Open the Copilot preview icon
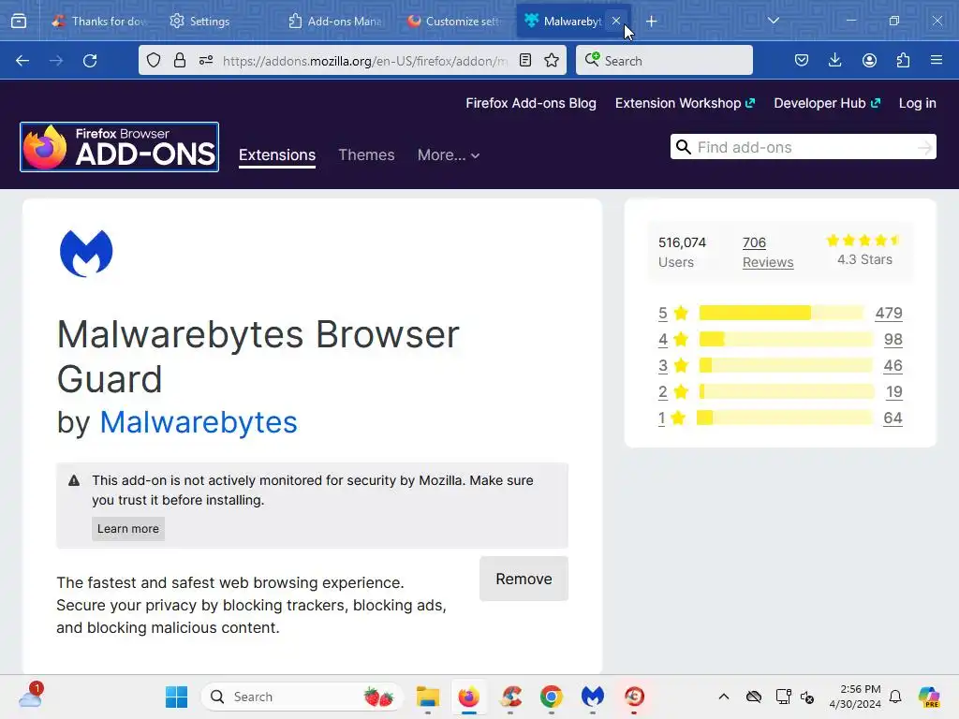The height and width of the screenshot is (719, 959). pos(929,697)
